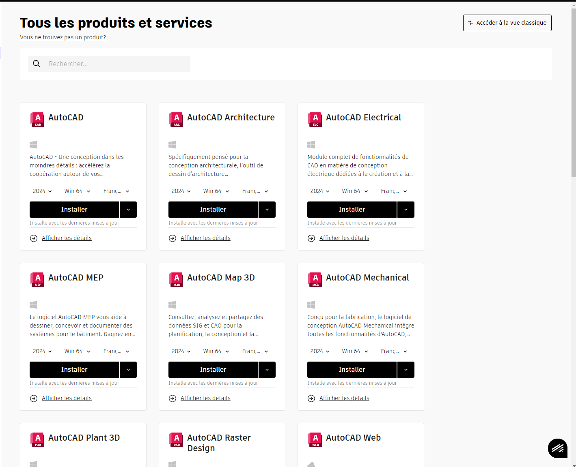This screenshot has width=576, height=467.
Task: Open Win 64 dropdown on AutoCAD Mechanical card
Action: click(x=355, y=351)
